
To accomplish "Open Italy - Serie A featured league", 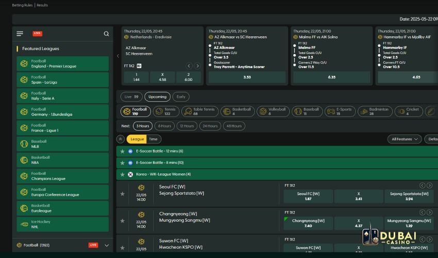I will (62, 95).
